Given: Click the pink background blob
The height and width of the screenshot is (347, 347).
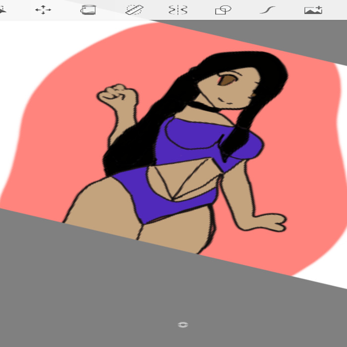Looking at the screenshot, I should 297,149.
